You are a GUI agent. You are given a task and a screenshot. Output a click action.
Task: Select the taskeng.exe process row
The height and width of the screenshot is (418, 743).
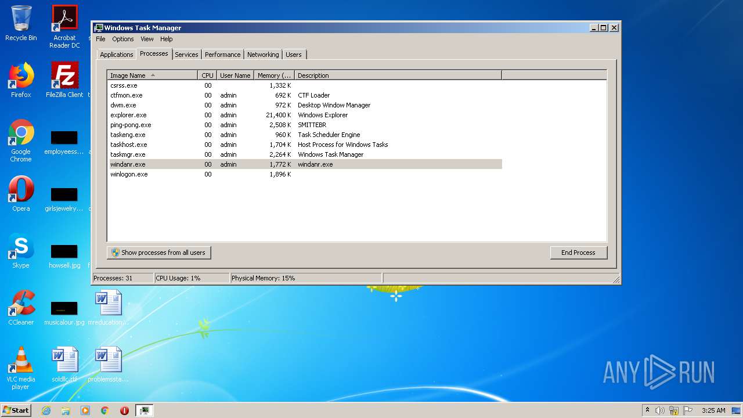pos(305,135)
